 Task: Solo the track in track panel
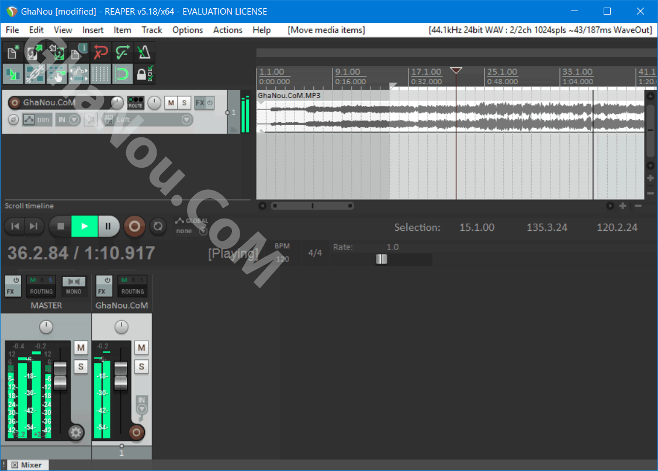[x=184, y=103]
